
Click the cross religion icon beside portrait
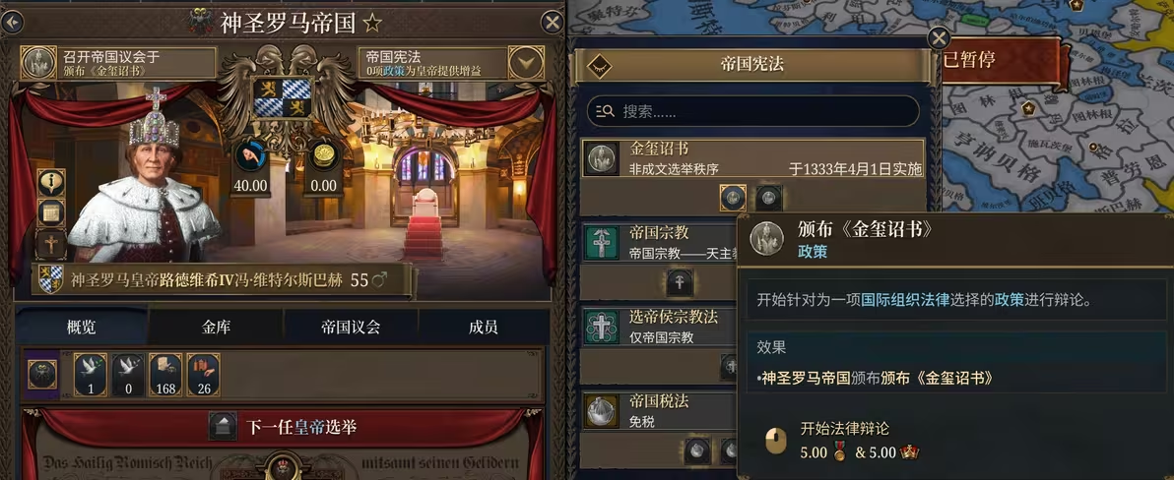[x=51, y=245]
